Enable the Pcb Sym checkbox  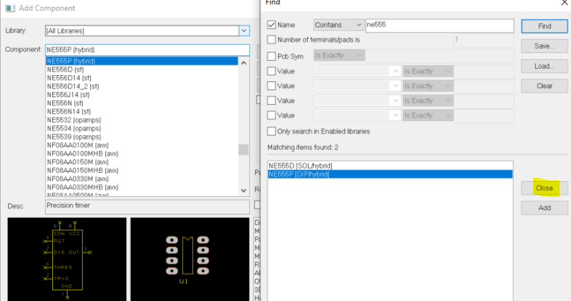[x=271, y=56]
